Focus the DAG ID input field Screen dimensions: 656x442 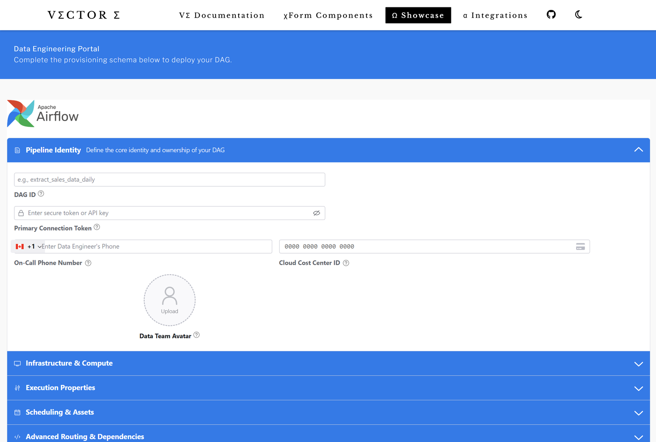tap(169, 180)
